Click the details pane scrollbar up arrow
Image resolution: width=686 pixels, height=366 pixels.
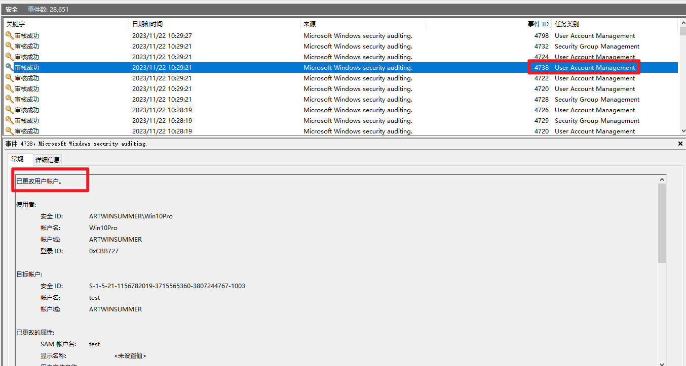662,179
